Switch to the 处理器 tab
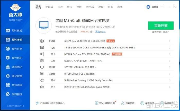 click(49, 7)
